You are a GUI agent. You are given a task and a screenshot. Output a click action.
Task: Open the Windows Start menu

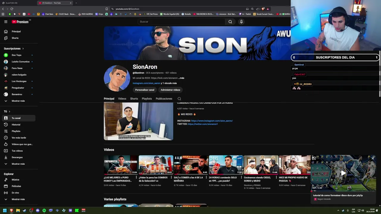pos(5,210)
